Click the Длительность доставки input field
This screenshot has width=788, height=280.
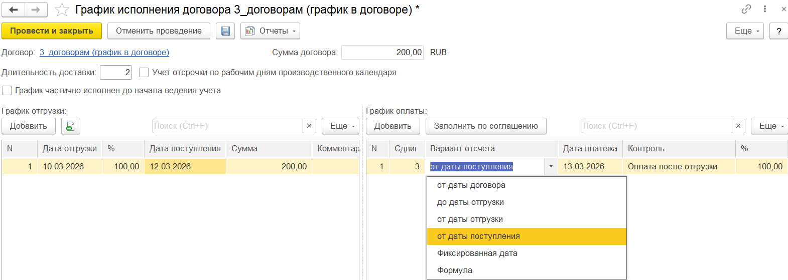(x=116, y=73)
